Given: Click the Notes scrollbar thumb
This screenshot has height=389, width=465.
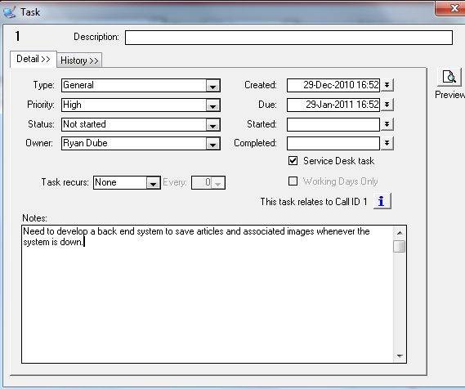Looking at the screenshot, I should 400,246.
